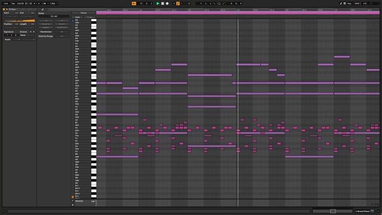Click the bottom-left info view toggle icon
Viewport: 382px width, 215px height.
tap(4, 211)
